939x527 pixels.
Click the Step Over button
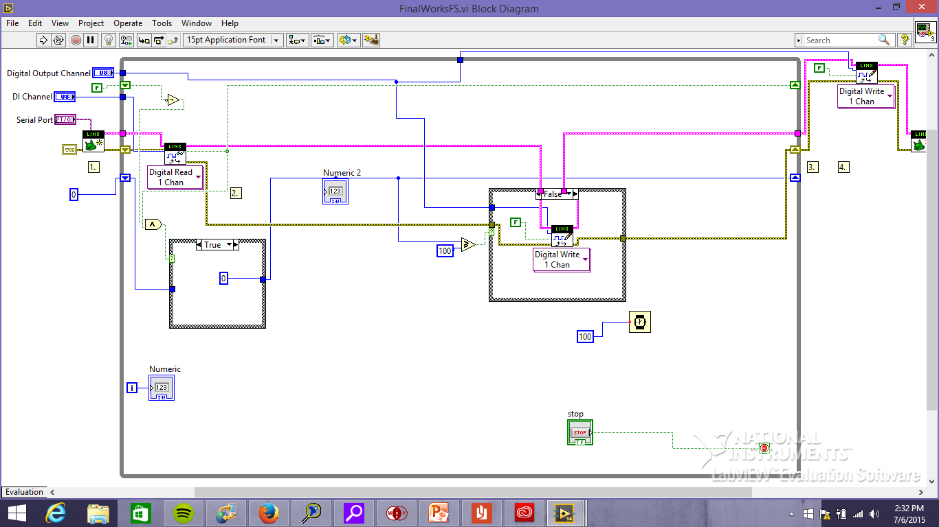159,40
